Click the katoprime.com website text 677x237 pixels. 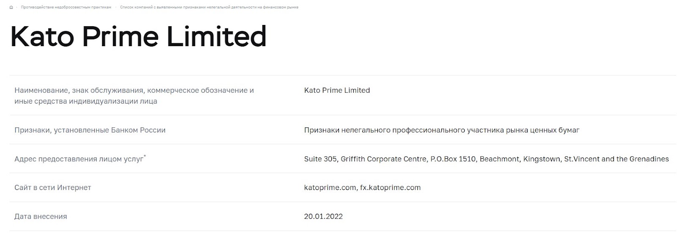(x=330, y=187)
